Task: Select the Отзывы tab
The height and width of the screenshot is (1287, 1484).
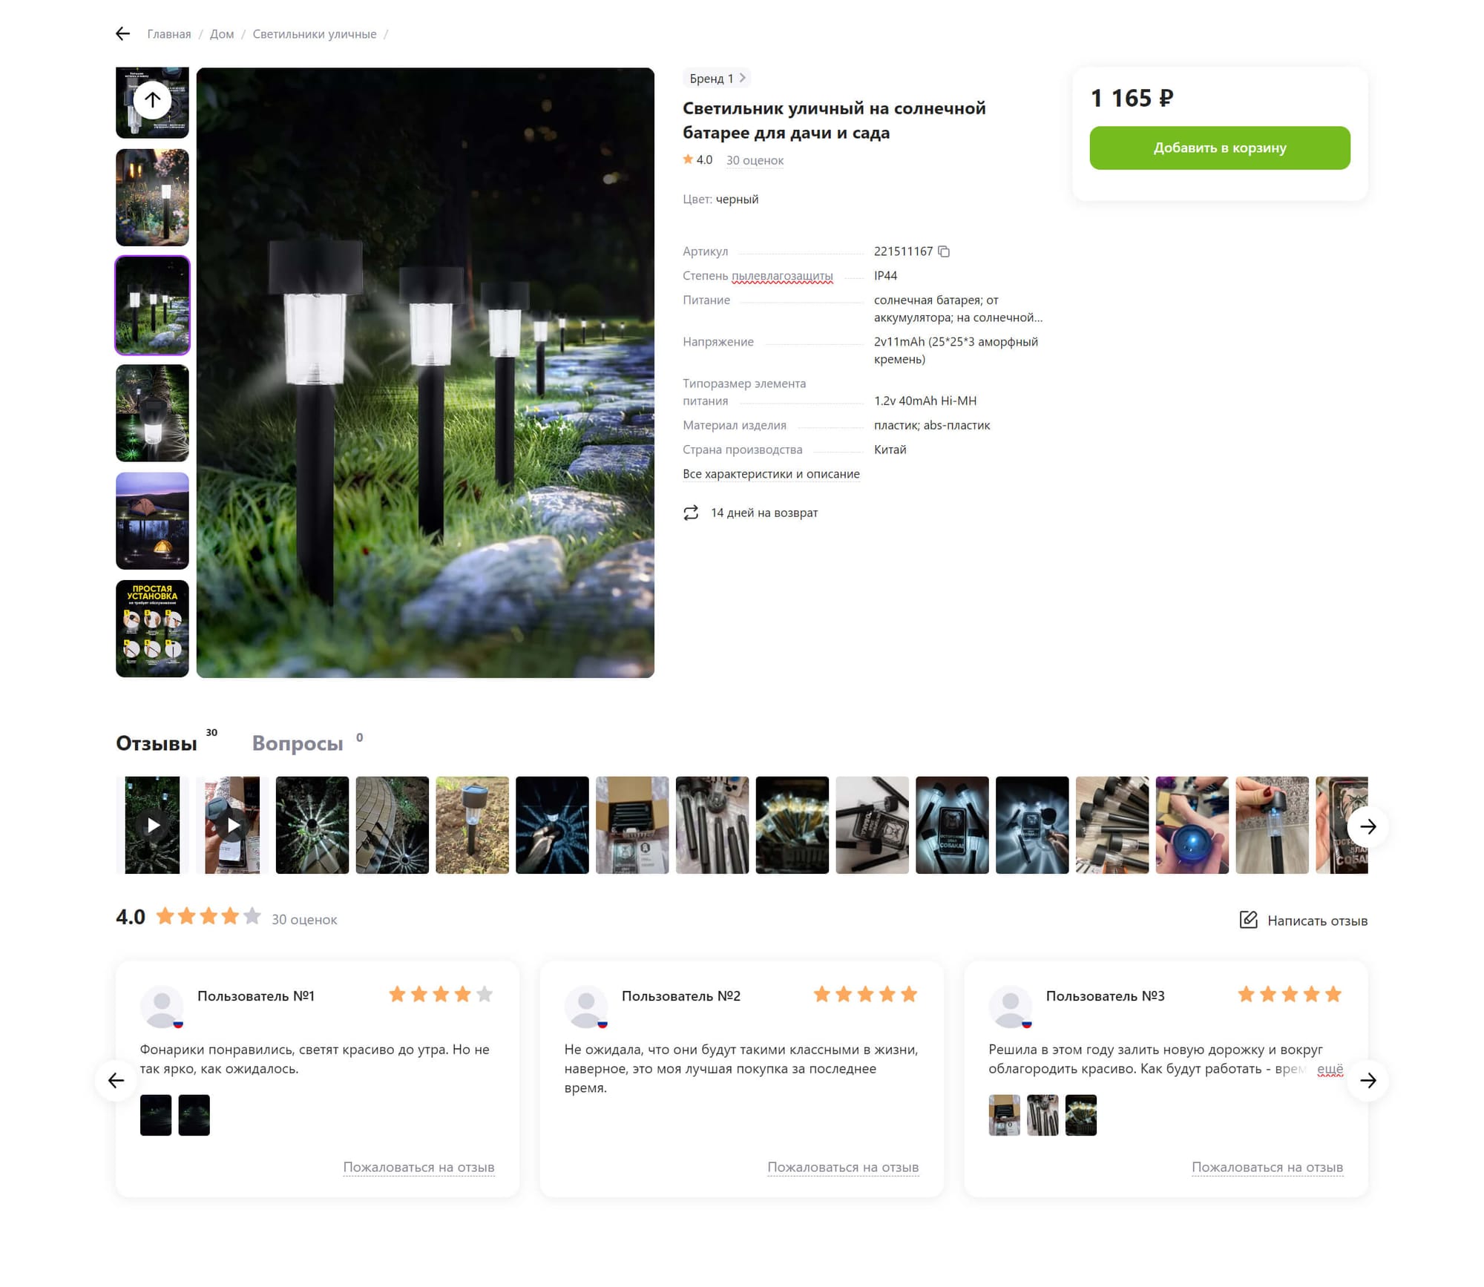Action: (157, 743)
